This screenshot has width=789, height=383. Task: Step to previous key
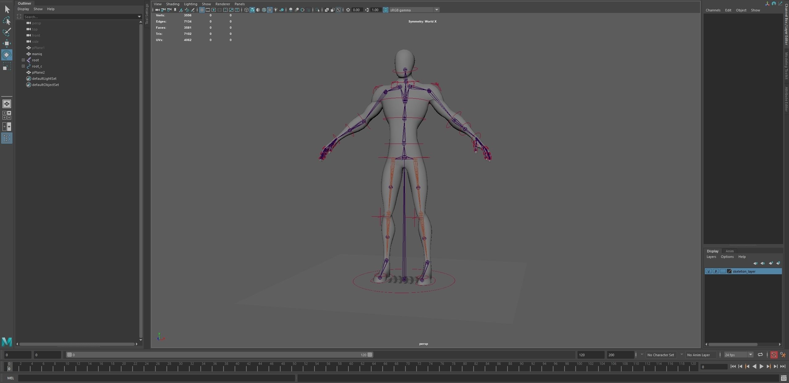[747, 366]
